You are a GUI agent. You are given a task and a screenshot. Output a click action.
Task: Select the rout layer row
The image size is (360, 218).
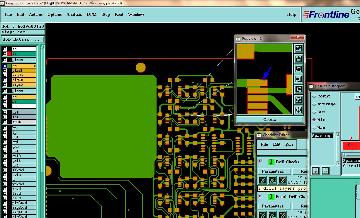coord(24,122)
